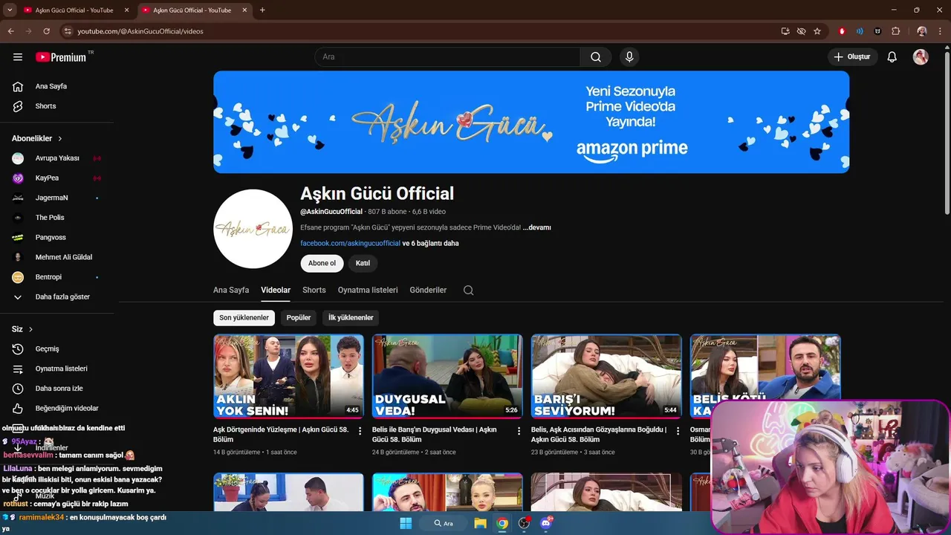This screenshot has width=951, height=535.
Task: Expand Abonelikler section
Action: click(x=37, y=139)
